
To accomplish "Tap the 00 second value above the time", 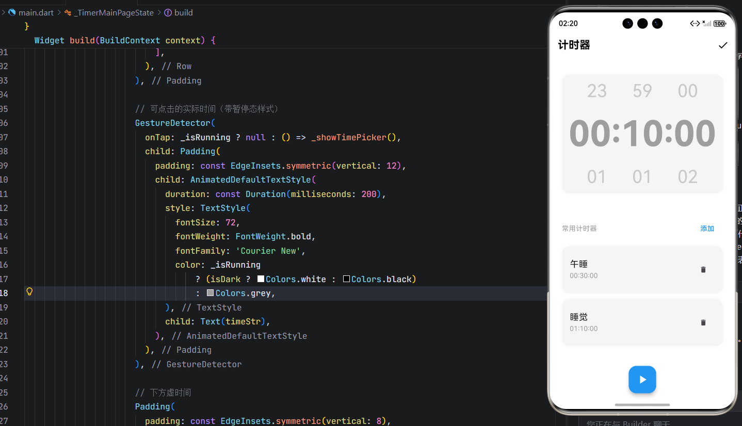I will coord(688,91).
